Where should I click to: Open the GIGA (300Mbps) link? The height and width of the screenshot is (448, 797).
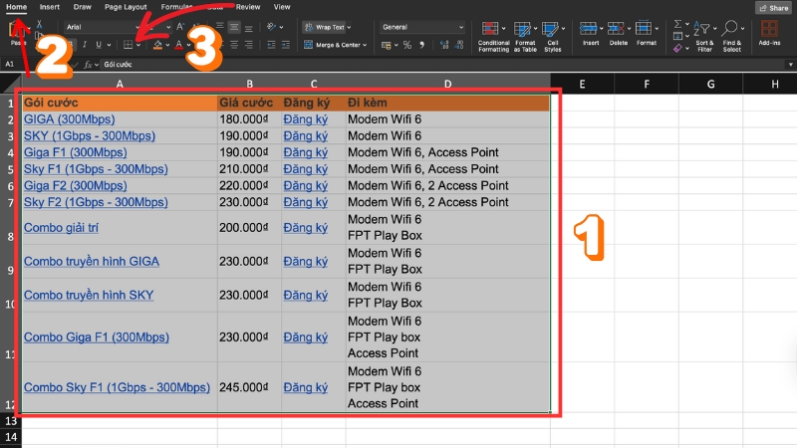pos(69,119)
